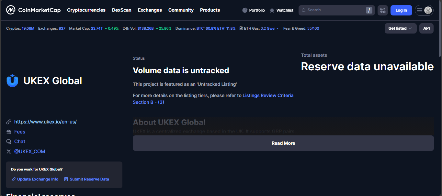Click the document icon for Submit Reserve Data
This screenshot has height=196, width=442.
click(66, 179)
